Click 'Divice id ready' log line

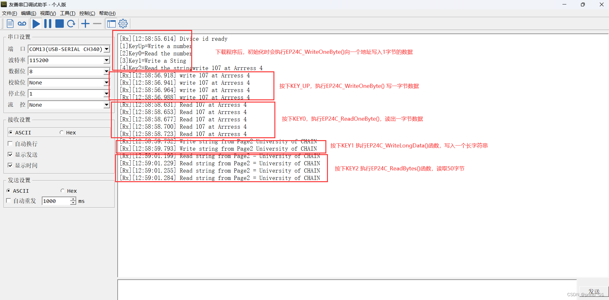coord(174,39)
